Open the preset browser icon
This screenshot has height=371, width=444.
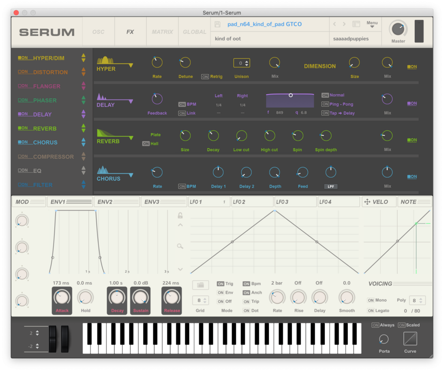356,24
